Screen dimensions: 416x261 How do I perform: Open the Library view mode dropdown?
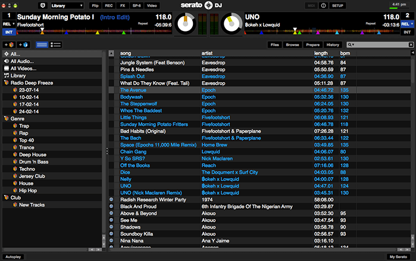pyautogui.click(x=67, y=5)
